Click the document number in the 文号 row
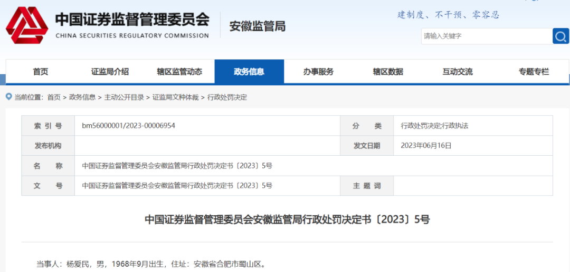570x272 pixels. tap(177, 186)
